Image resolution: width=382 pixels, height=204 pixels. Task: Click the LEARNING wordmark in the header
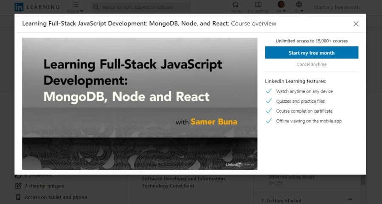coord(43,7)
